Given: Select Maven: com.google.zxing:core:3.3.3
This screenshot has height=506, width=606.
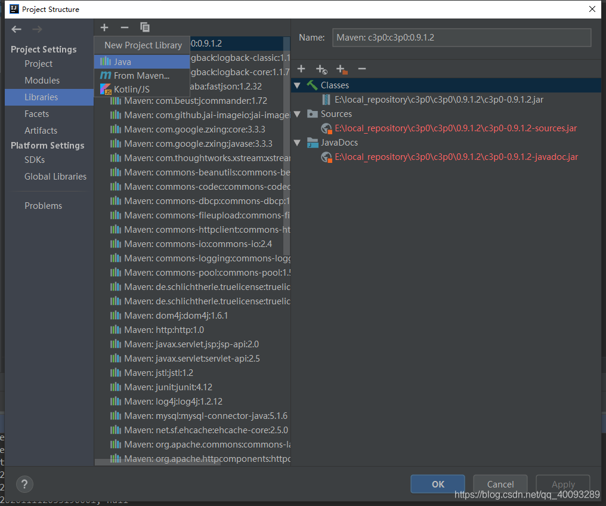Looking at the screenshot, I should (x=193, y=129).
